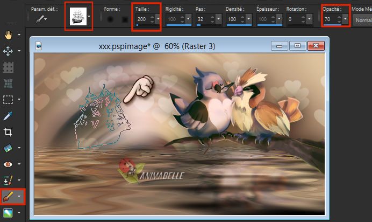The image size is (372, 222).
Task: Open the Pas step slider dropdown
Action: click(x=218, y=18)
